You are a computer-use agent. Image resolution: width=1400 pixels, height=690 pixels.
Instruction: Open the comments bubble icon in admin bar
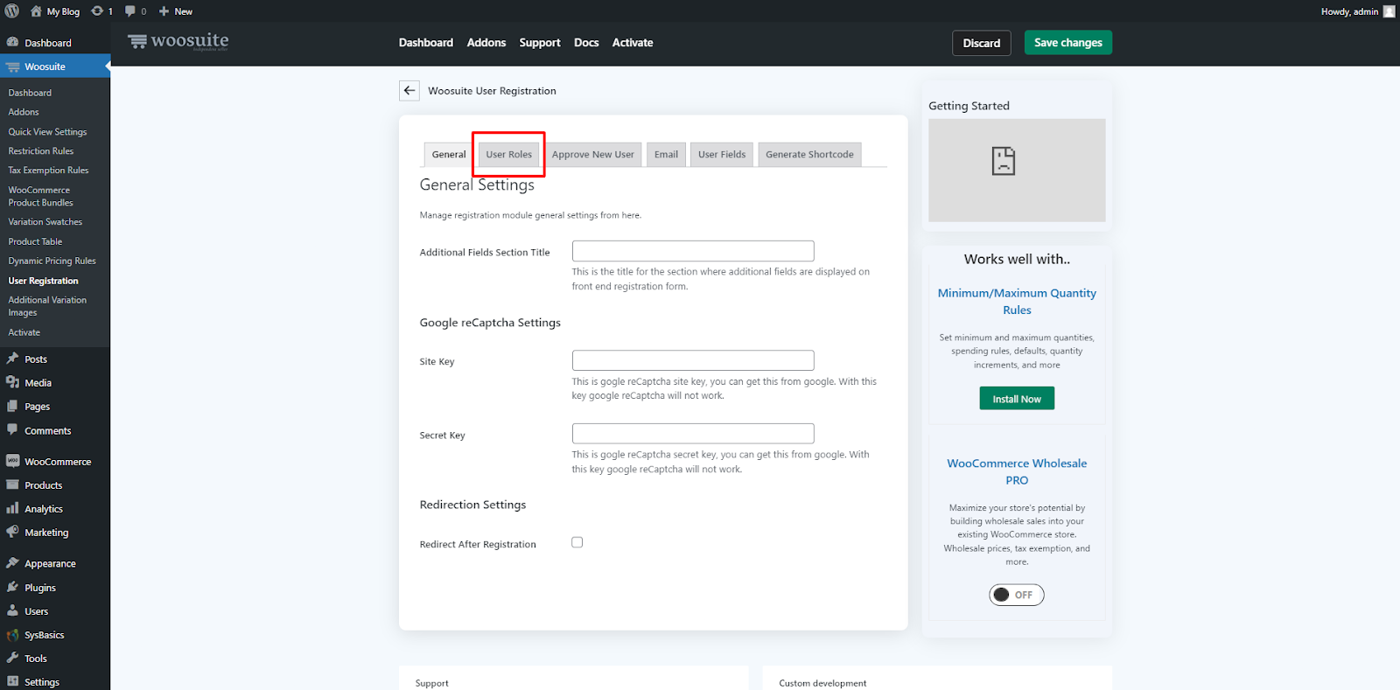click(x=130, y=11)
